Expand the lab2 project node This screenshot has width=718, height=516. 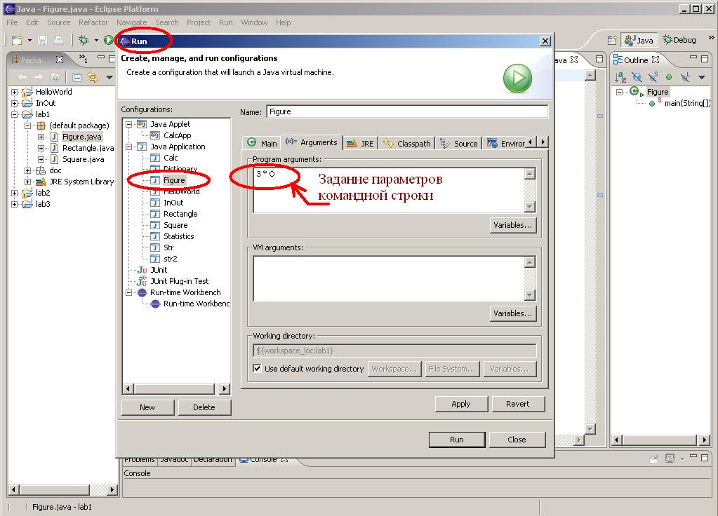pyautogui.click(x=15, y=193)
